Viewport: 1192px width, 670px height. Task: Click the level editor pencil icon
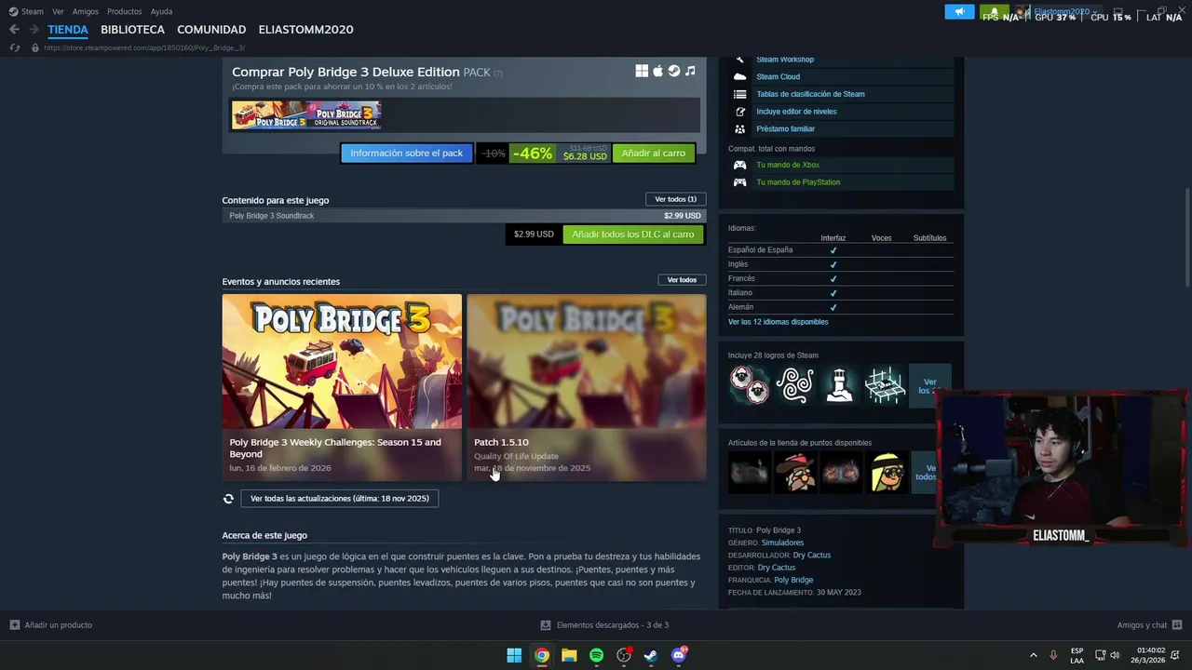click(739, 112)
